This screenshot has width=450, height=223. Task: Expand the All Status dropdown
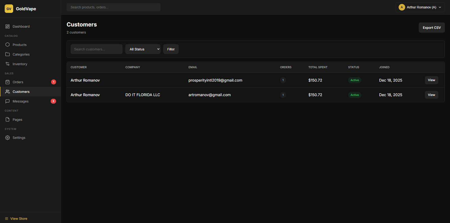143,49
